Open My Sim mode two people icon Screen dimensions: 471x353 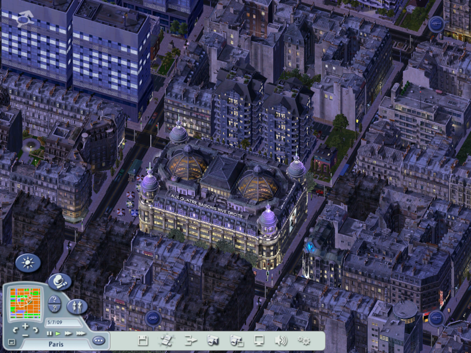click(x=77, y=307)
